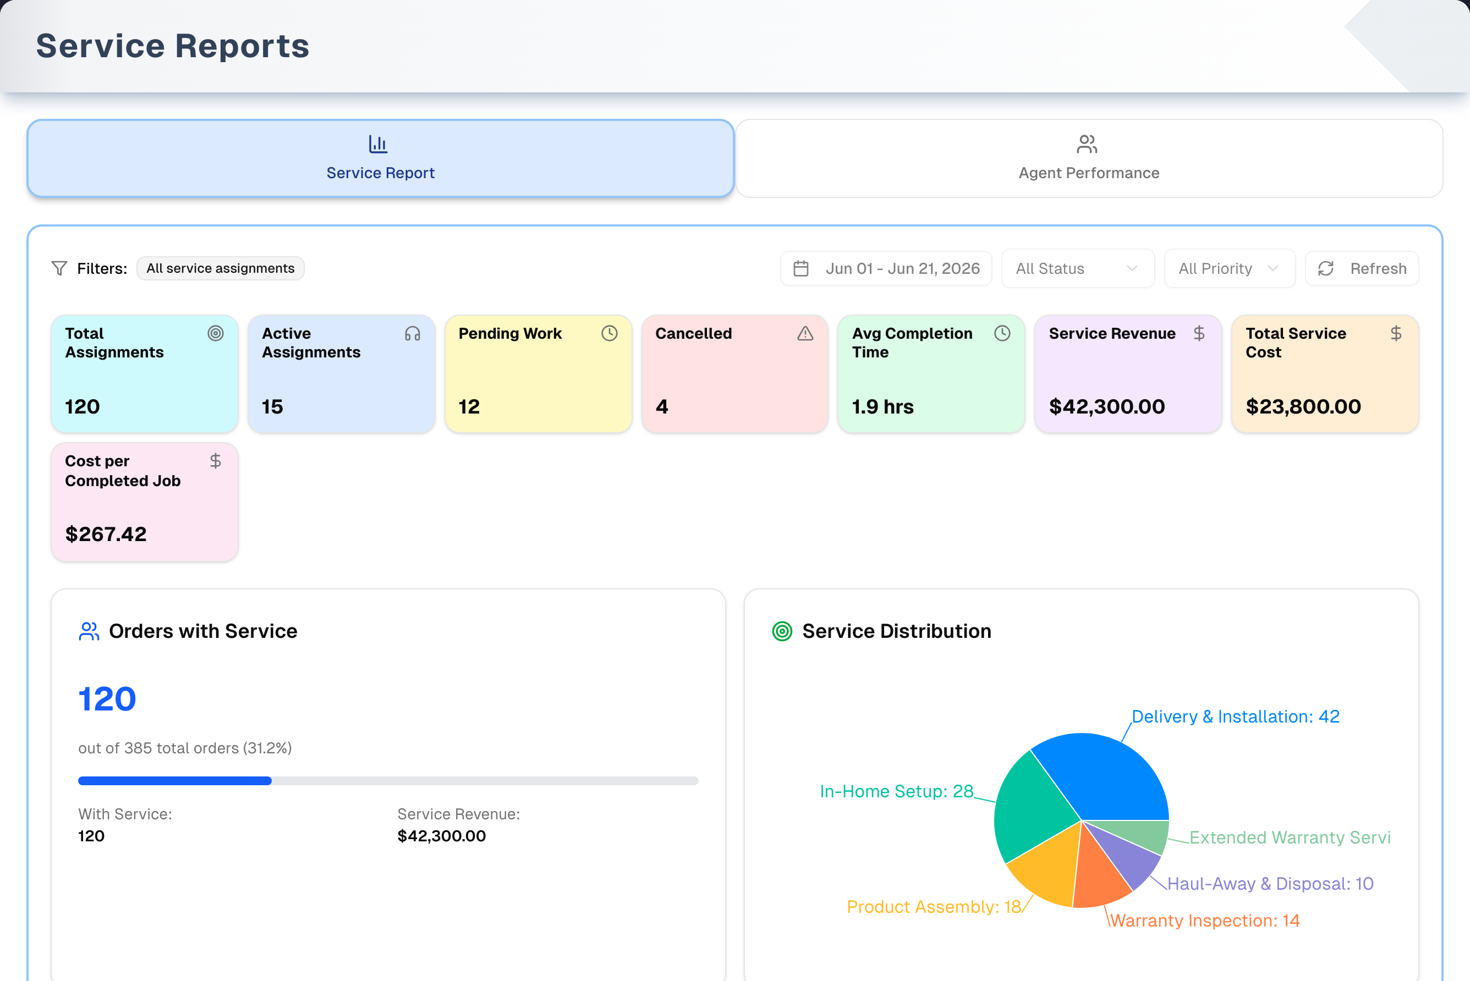This screenshot has height=981, width=1470.
Task: Click the text out of 385 total orders (31.2%)
Action: pyautogui.click(x=185, y=748)
